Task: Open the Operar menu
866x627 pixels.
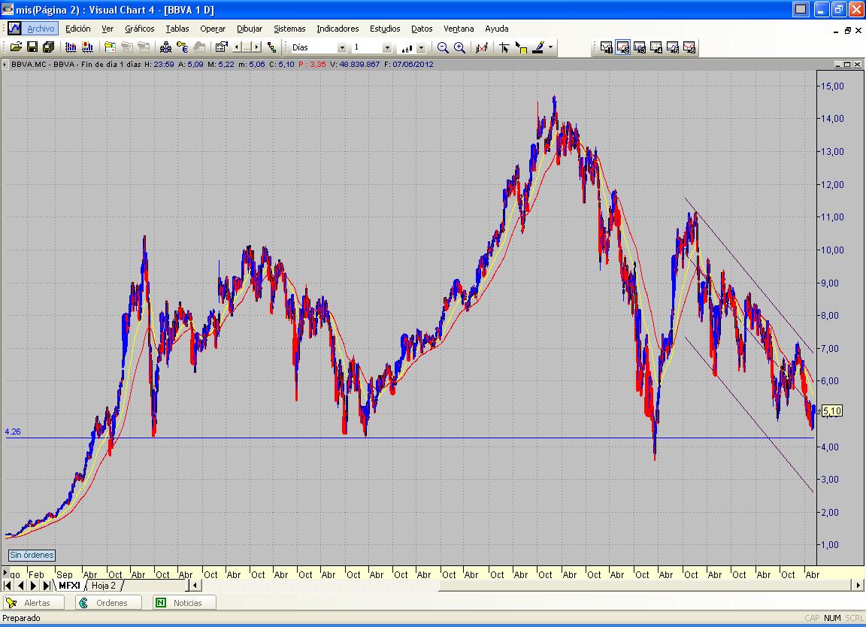Action: [x=213, y=29]
